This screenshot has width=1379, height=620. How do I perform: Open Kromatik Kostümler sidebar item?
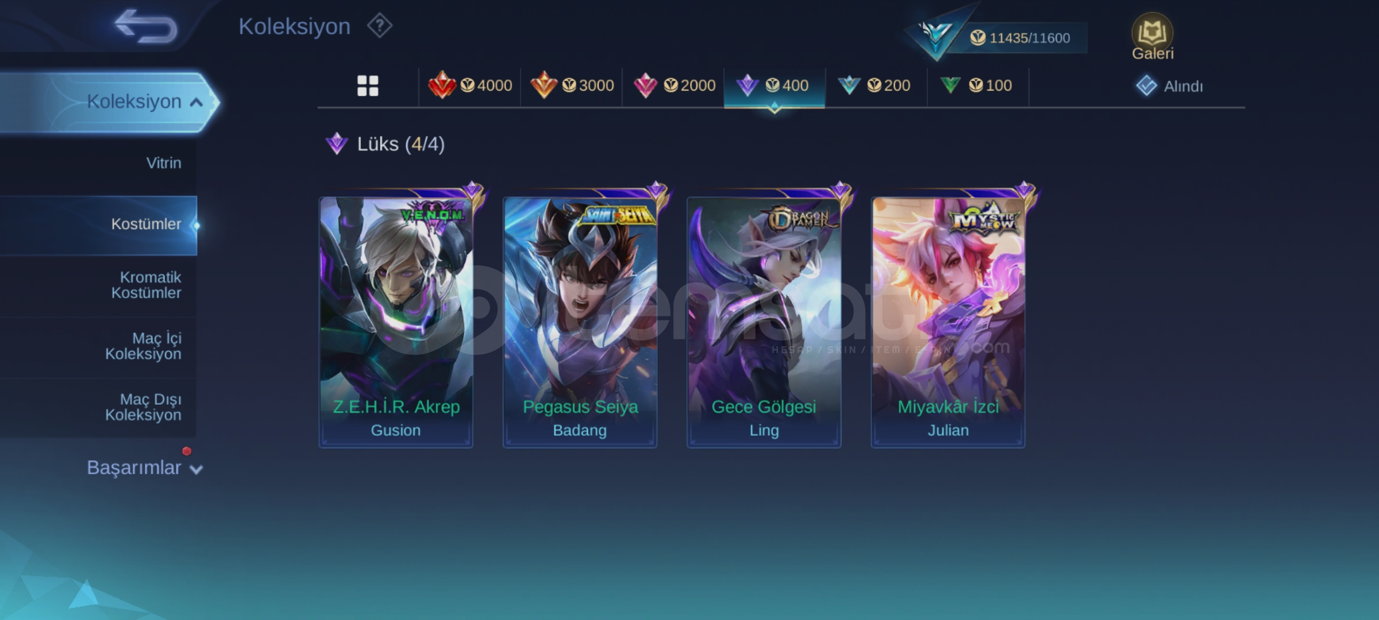pos(98,285)
